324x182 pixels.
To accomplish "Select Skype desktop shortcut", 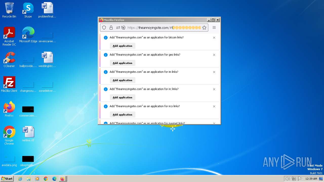I will pyautogui.click(x=28, y=10).
